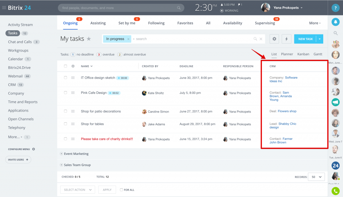Open the New Task dropdown arrow

(x=320, y=39)
